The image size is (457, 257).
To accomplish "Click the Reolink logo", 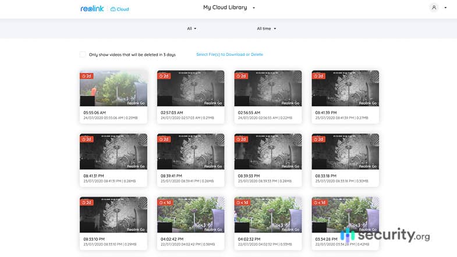I will coord(92,9).
